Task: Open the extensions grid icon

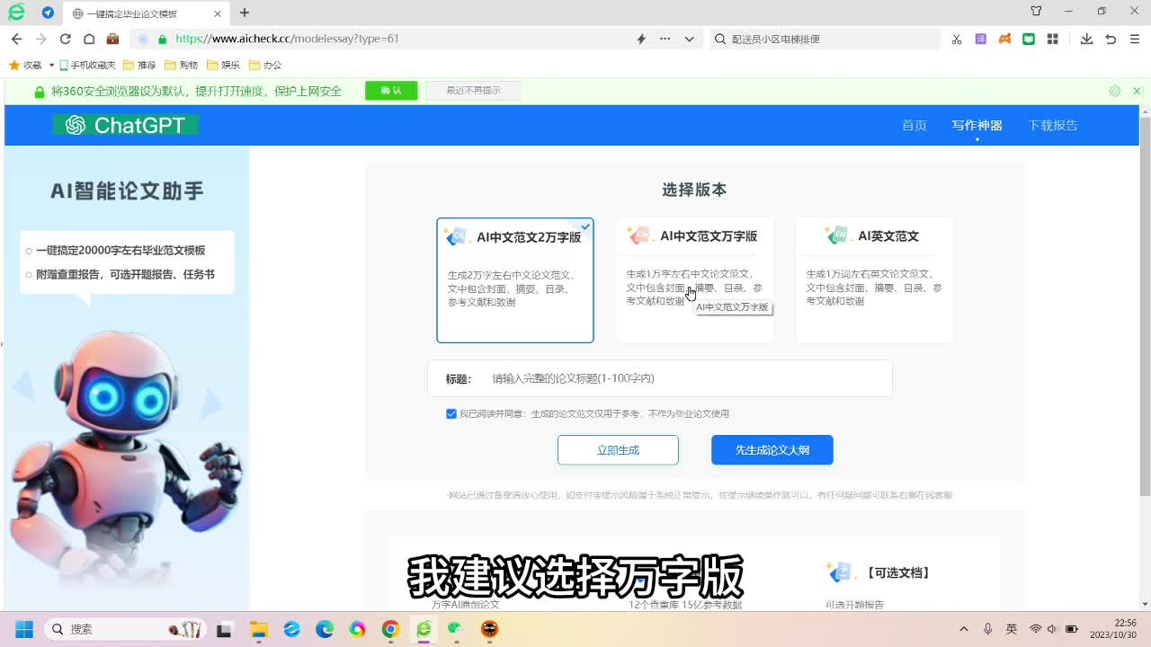Action: point(1053,39)
